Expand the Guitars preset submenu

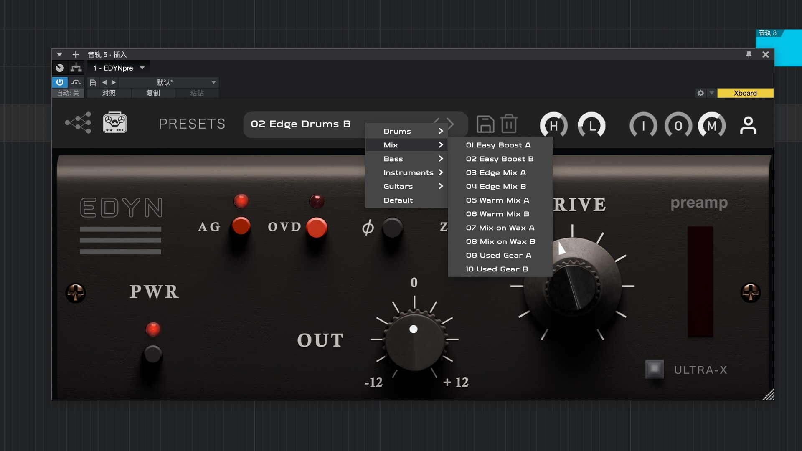[x=407, y=186]
